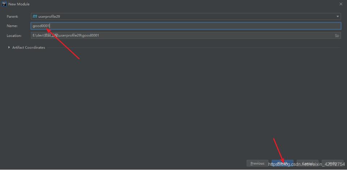Image resolution: width=347 pixels, height=170 pixels.
Task: Open the Help button
Action: 333,163
